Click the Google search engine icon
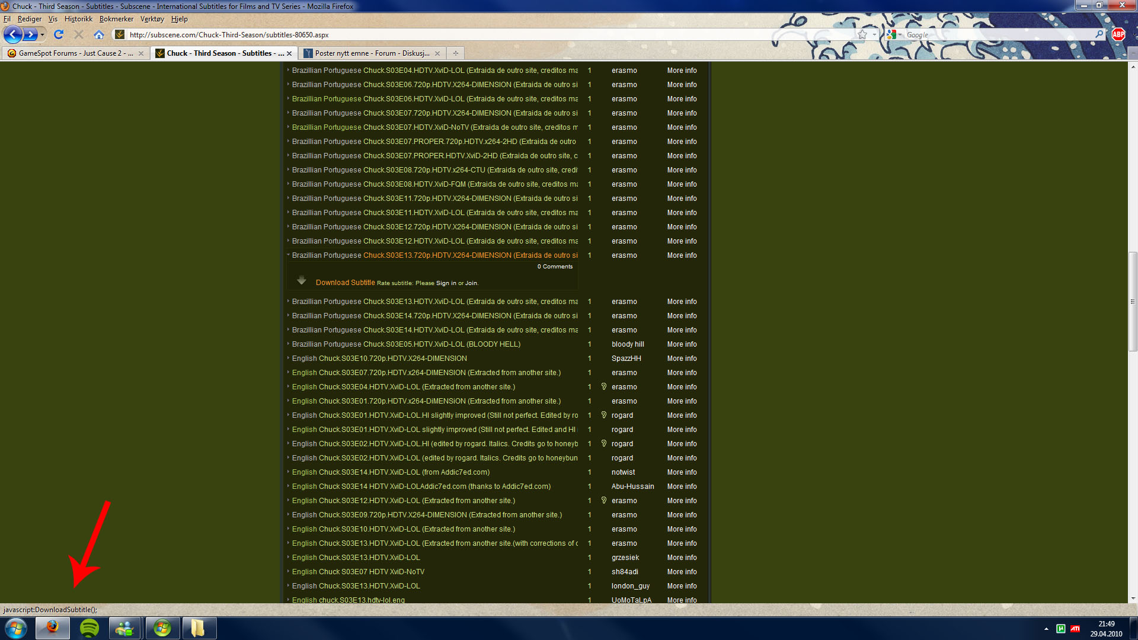The width and height of the screenshot is (1138, 640). click(x=891, y=34)
